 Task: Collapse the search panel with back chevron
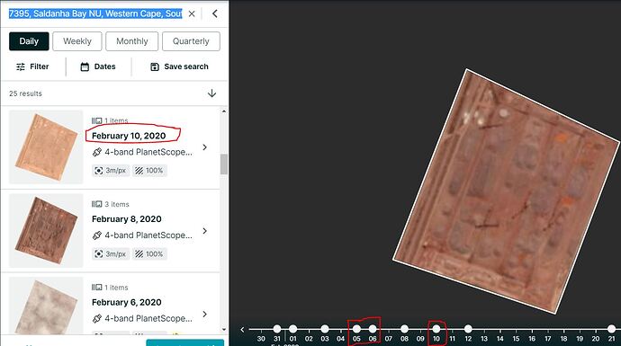point(215,13)
